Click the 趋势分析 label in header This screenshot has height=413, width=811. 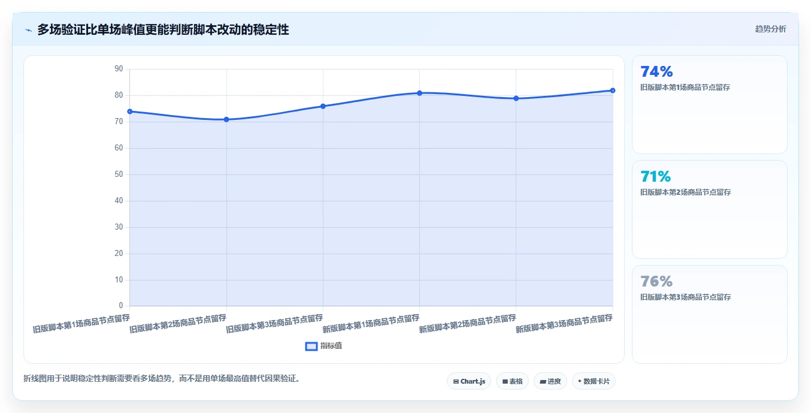point(770,29)
